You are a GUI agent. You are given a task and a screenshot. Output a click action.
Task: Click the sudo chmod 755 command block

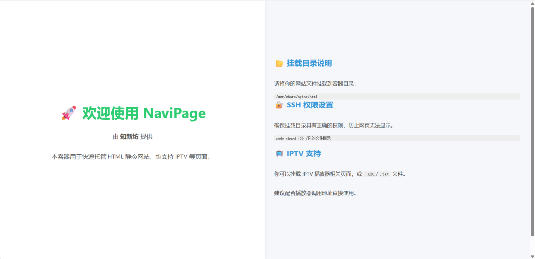coord(303,138)
